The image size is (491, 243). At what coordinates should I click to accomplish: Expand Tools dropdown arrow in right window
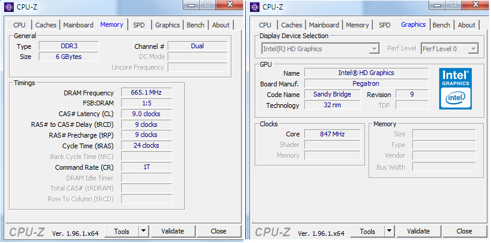pyautogui.click(x=389, y=232)
